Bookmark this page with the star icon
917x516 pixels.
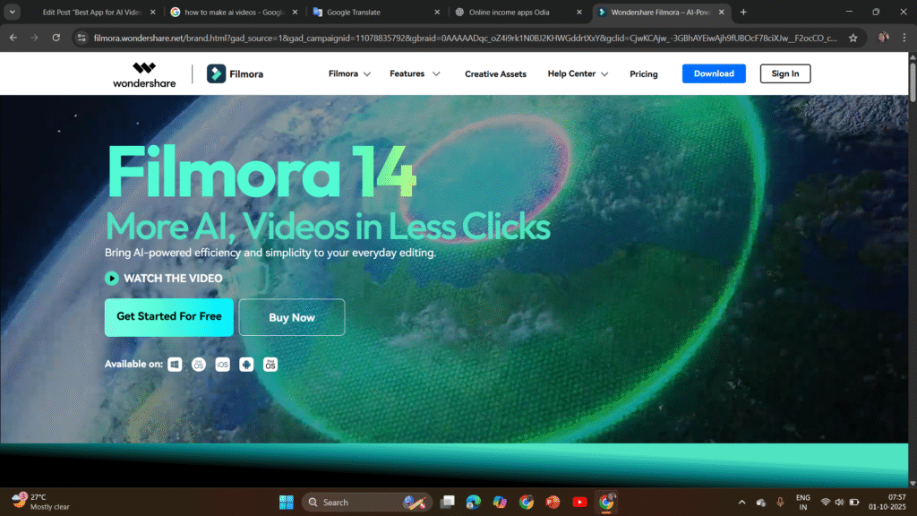click(853, 39)
